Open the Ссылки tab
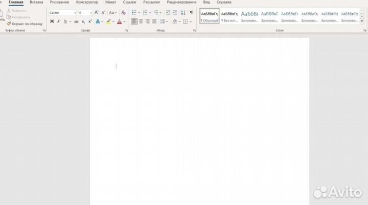The image size is (368, 205). pyautogui.click(x=129, y=3)
